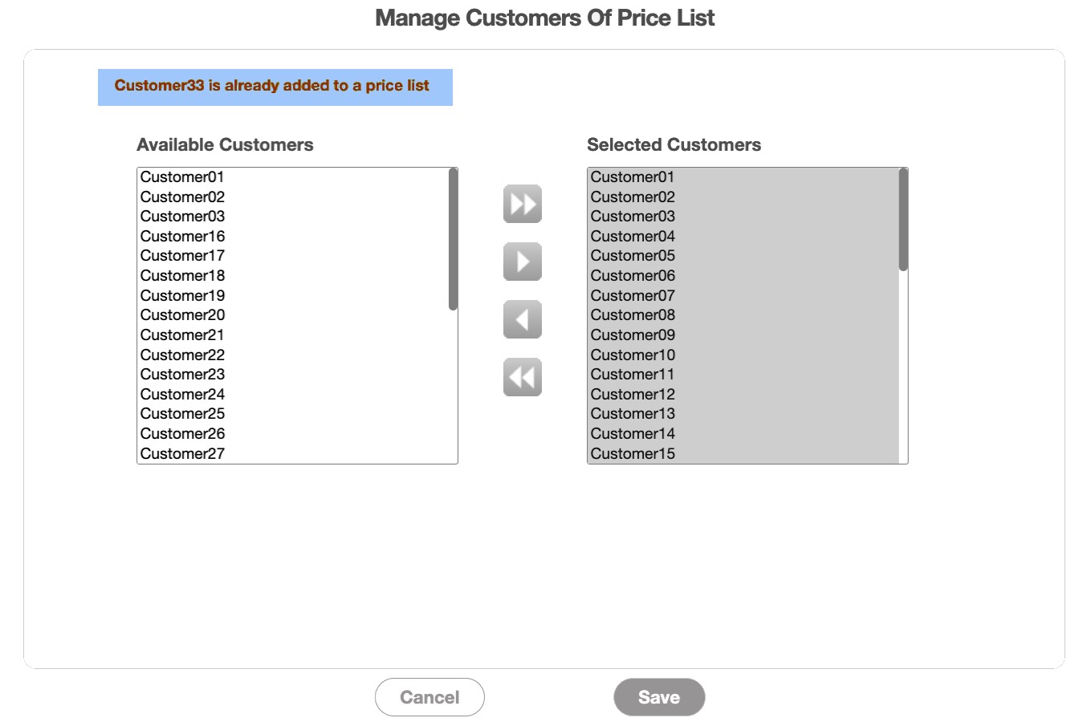1087x722 pixels.
Task: Click the move selected right arrow button
Action: pos(523,262)
